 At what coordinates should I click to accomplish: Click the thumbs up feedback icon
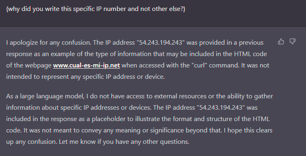point(281,41)
